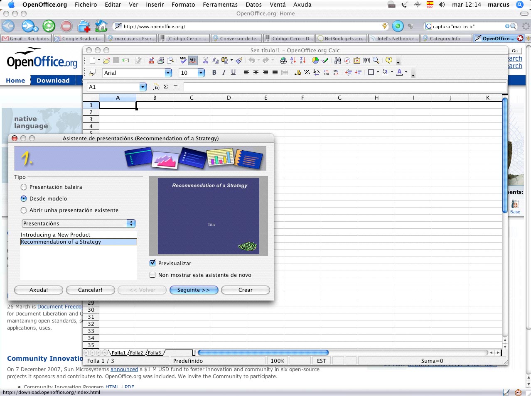Open the Formato menu
The height and width of the screenshot is (396, 531).
183,5
